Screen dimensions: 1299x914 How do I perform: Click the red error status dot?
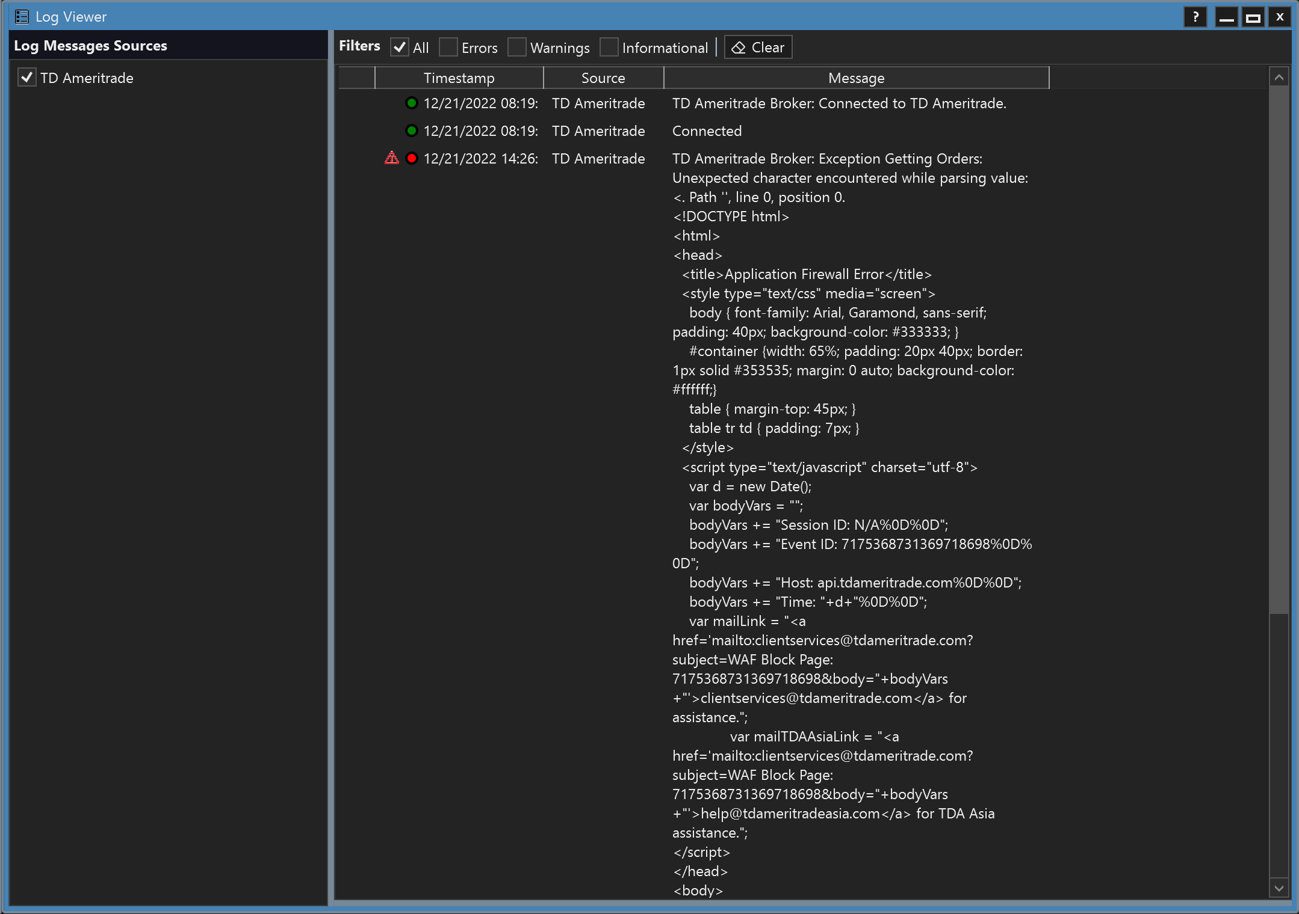click(412, 158)
